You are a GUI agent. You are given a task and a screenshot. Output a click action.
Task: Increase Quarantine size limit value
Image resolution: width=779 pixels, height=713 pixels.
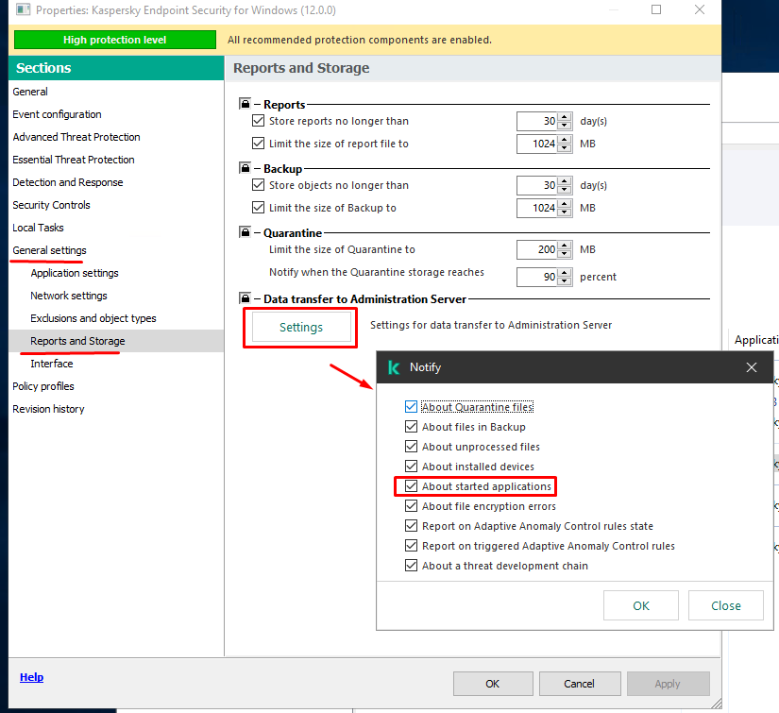coord(565,246)
